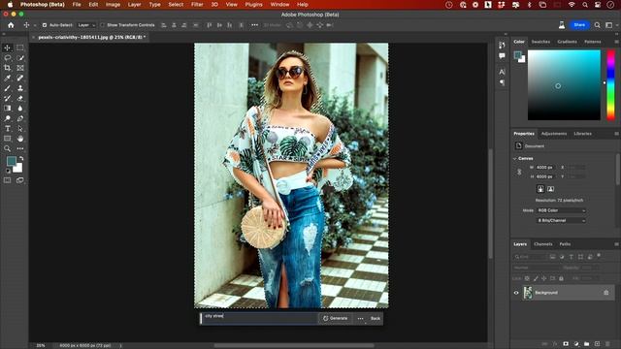The height and width of the screenshot is (349, 621).
Task: Hide the Background layer with eye icon
Action: [x=516, y=293]
